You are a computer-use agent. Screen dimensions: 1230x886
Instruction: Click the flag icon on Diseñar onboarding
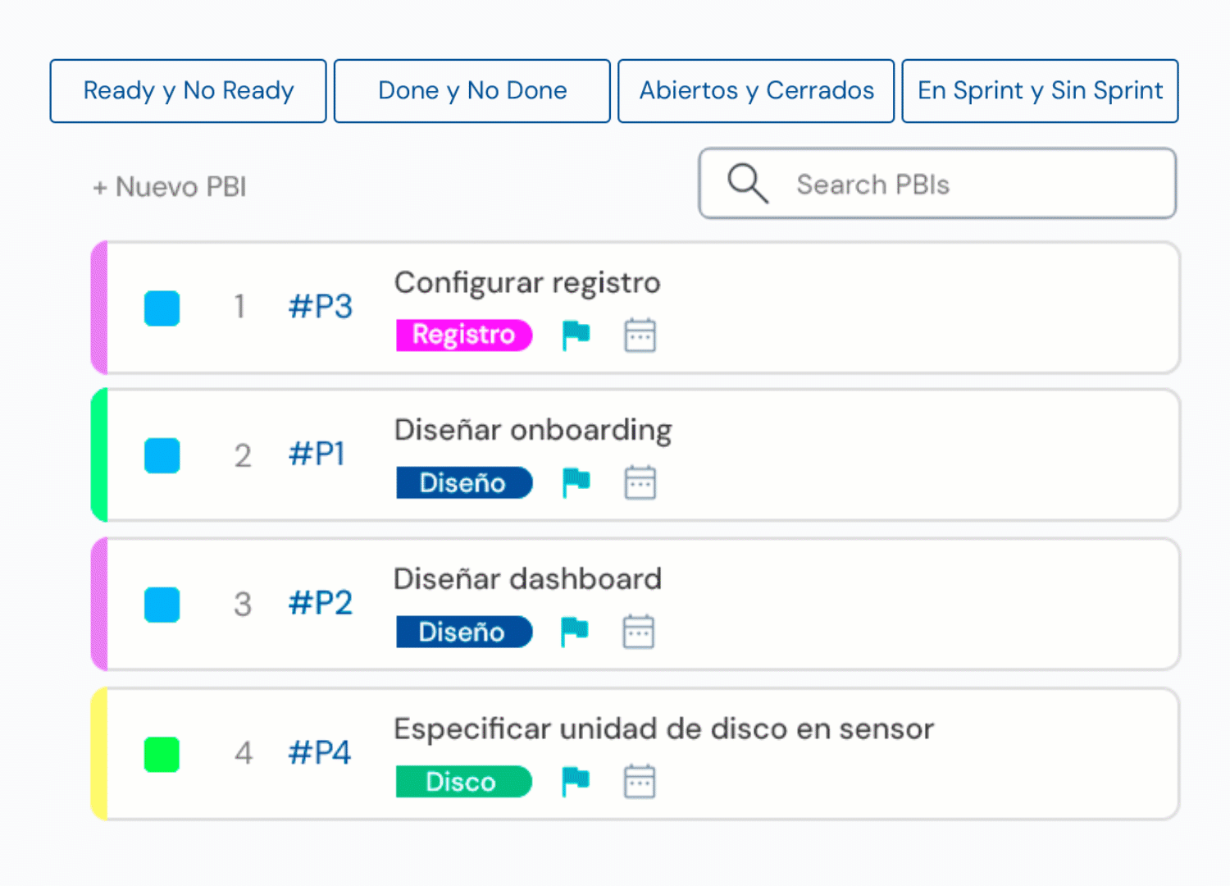pos(576,482)
